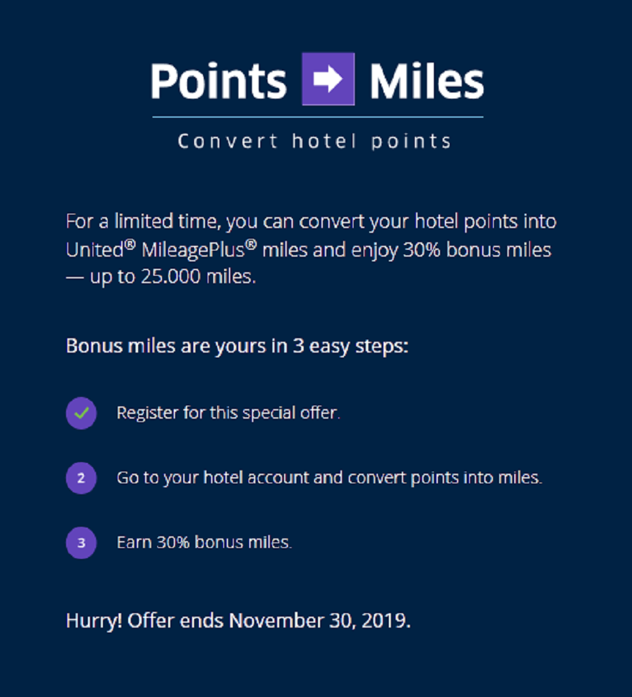Click the step 3 number circle
Screen dimensions: 632x697
coord(81,542)
